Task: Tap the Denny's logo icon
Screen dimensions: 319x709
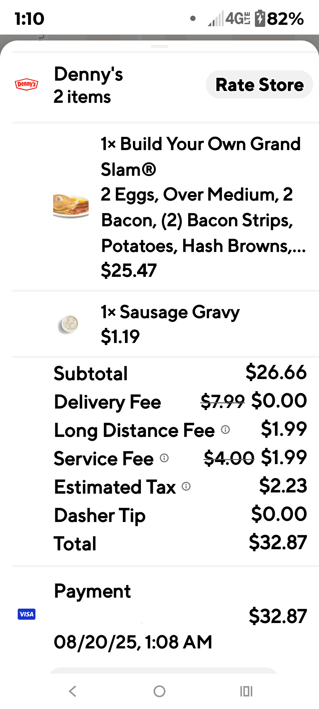Action: [x=27, y=84]
